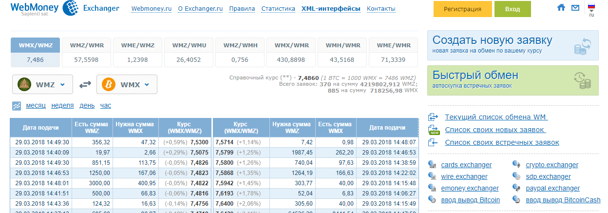Open Контакты navigation link
608x213 pixels.
coord(381,9)
